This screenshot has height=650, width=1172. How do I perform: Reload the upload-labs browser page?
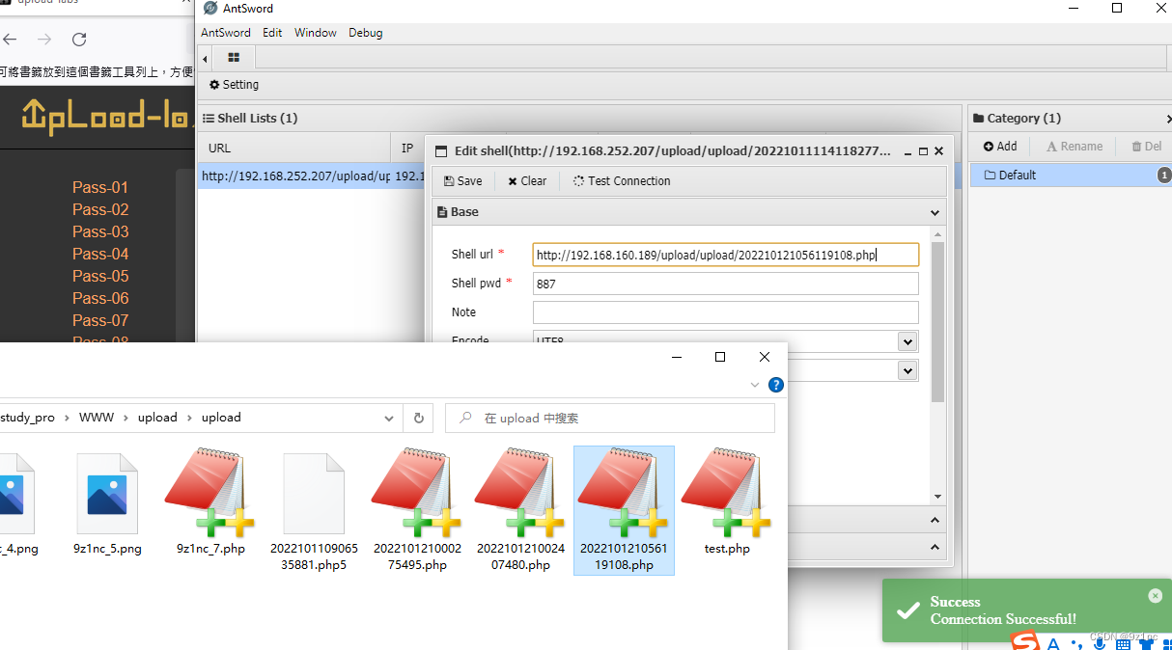coord(79,40)
